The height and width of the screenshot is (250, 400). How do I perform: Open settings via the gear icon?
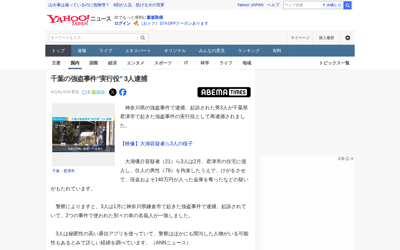(347, 38)
